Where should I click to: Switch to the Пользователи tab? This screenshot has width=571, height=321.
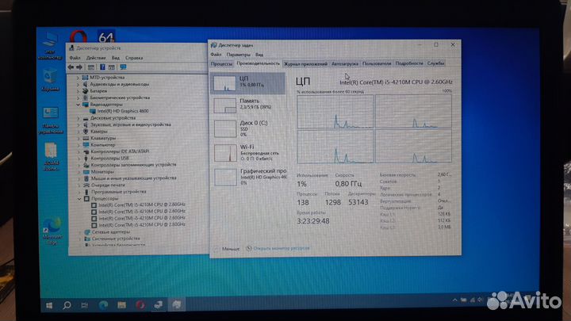377,63
